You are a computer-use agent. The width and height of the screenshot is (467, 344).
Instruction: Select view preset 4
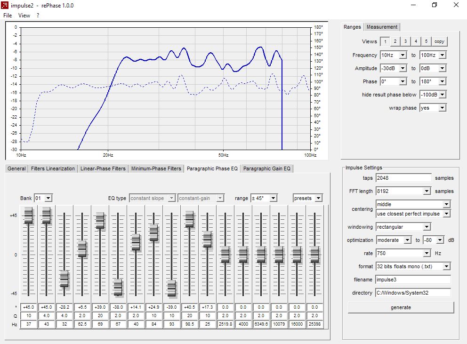click(416, 41)
